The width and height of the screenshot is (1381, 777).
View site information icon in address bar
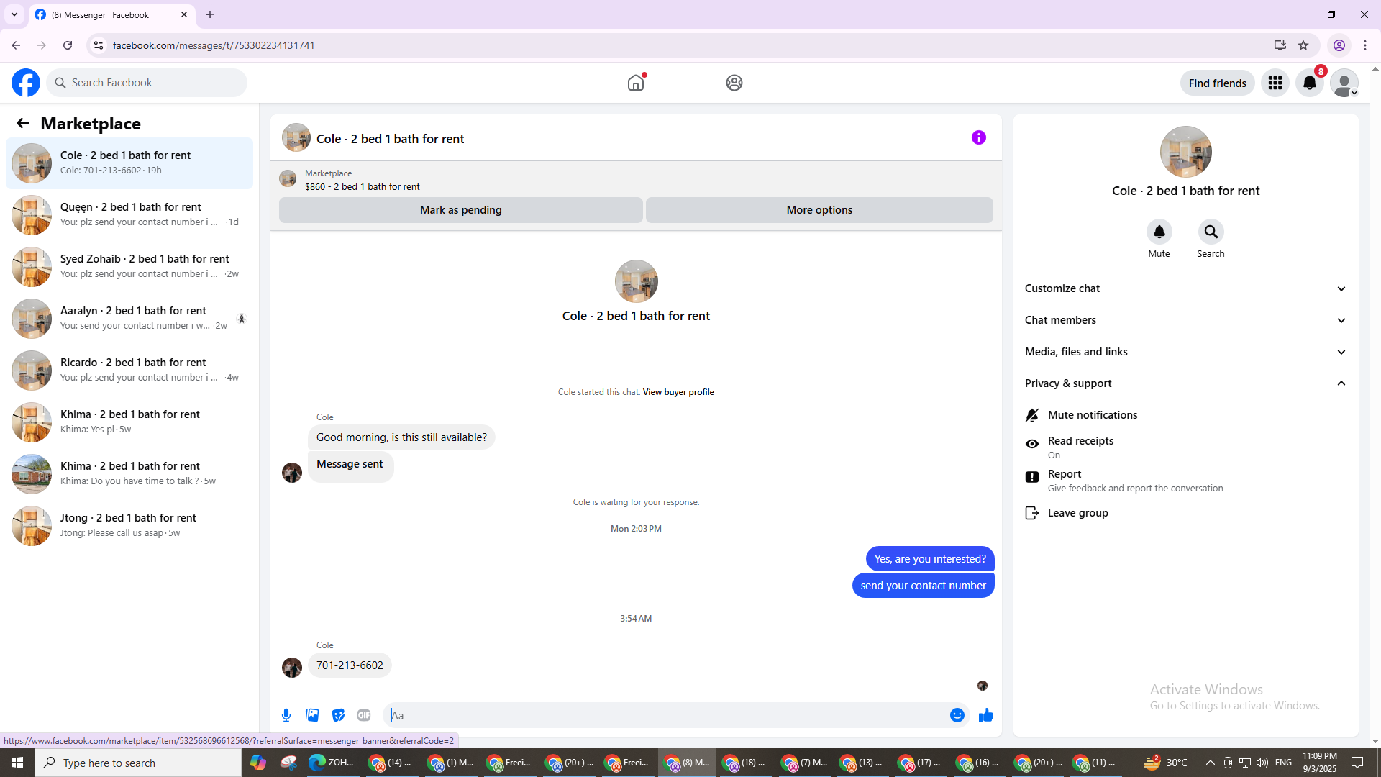click(99, 45)
